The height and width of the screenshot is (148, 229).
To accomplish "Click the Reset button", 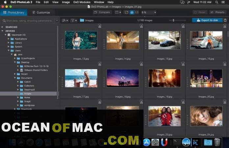I will click(200, 12).
